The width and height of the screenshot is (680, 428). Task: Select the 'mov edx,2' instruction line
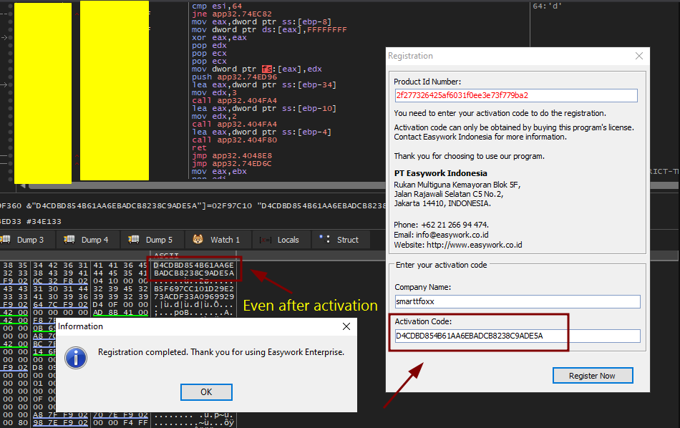214,116
